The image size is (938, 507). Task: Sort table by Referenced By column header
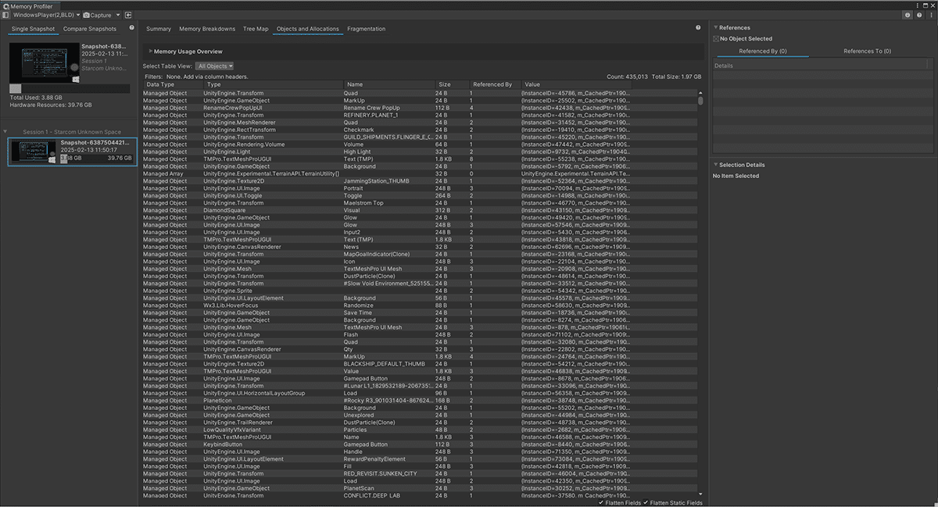[495, 84]
